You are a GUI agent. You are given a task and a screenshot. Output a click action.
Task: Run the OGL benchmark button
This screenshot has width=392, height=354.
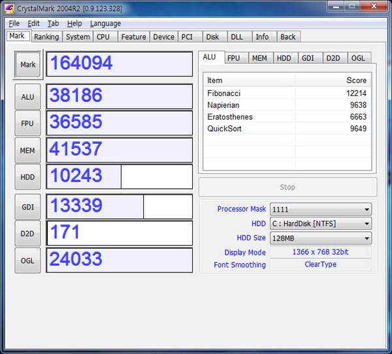coord(27,261)
